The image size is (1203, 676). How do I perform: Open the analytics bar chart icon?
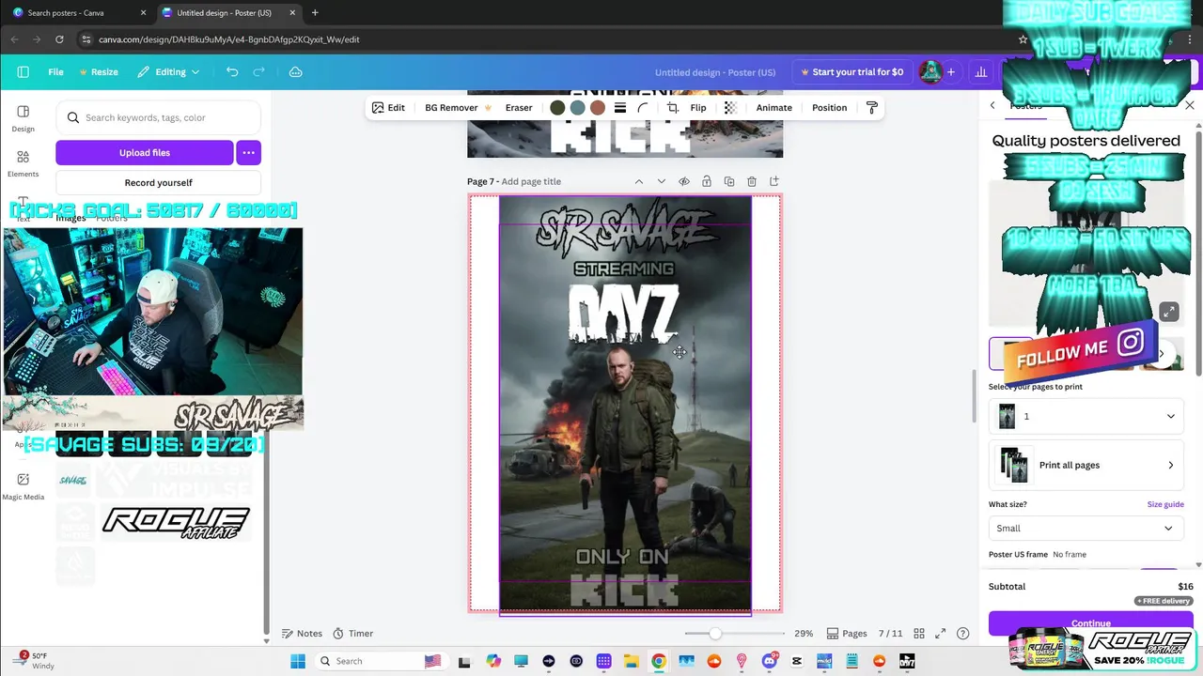click(981, 72)
